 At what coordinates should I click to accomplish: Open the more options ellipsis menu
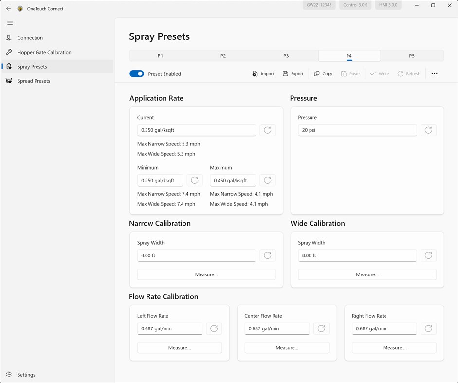[x=434, y=74]
